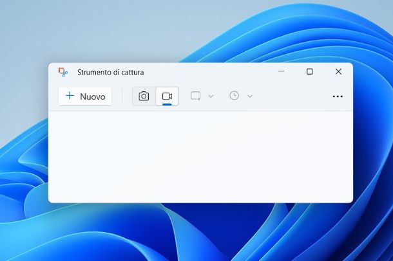Image resolution: width=393 pixels, height=261 pixels.
Task: Expand the capture shape mode dropdown arrow
Action: tap(211, 96)
